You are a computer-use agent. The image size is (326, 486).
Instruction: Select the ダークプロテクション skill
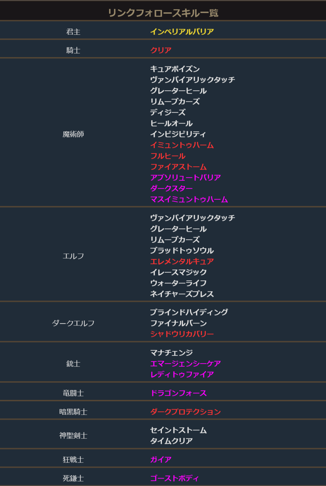click(185, 412)
